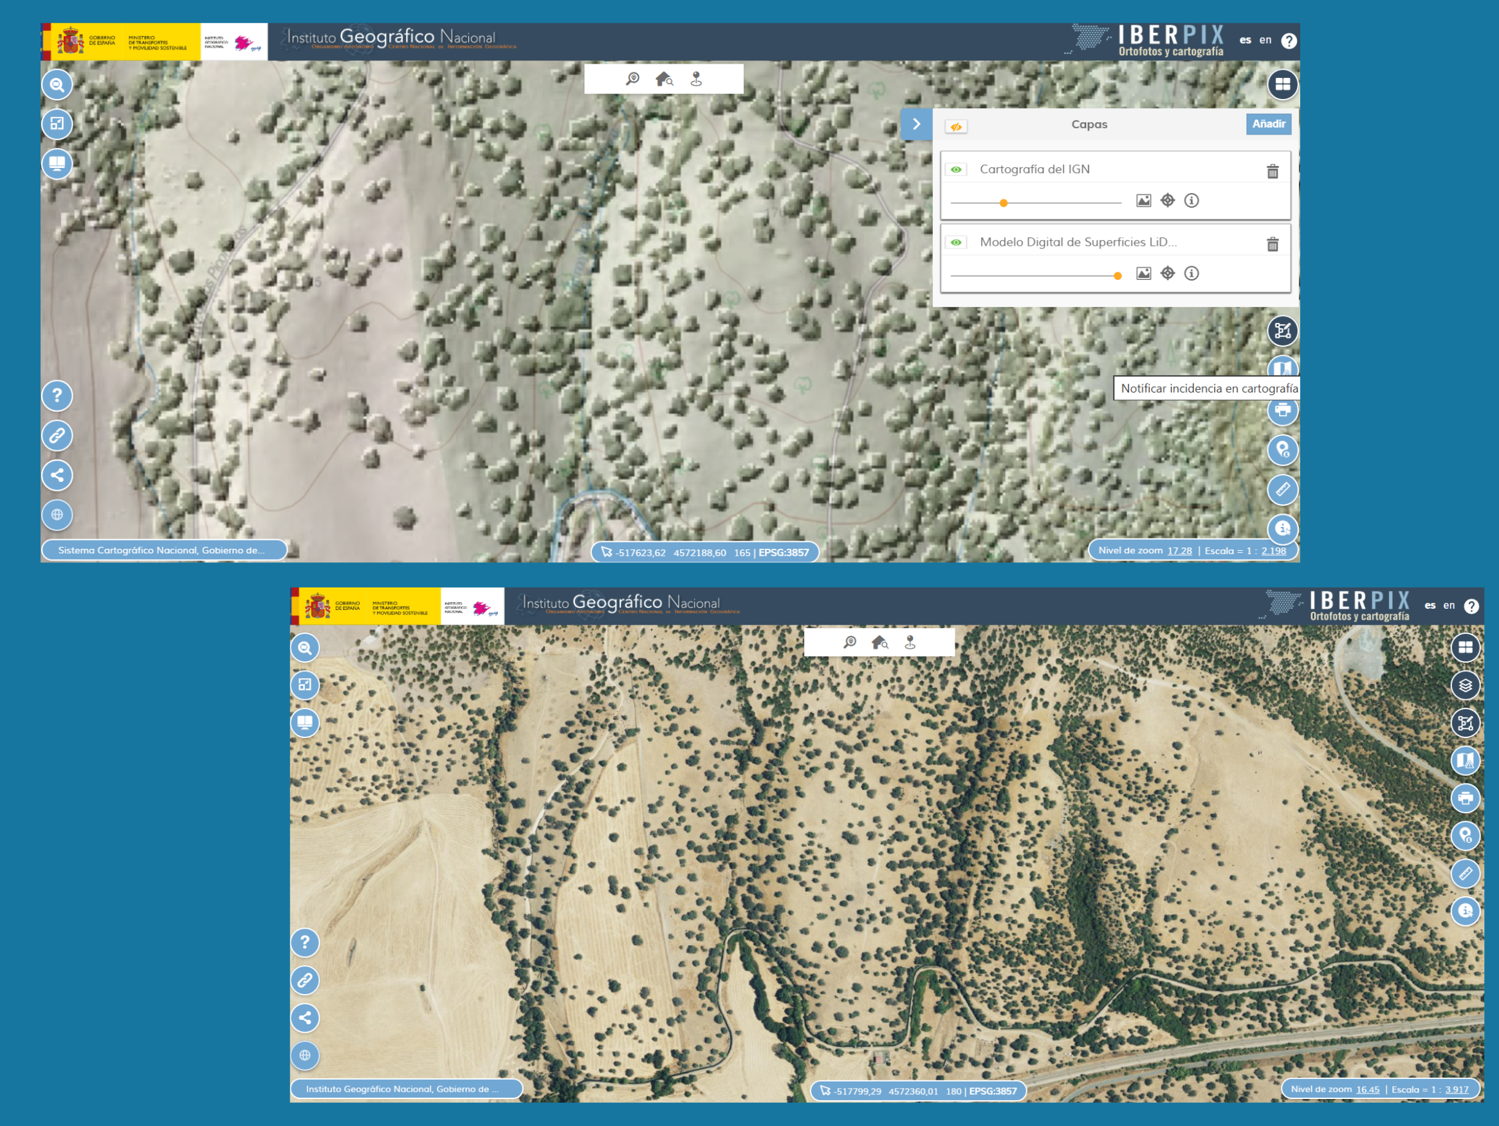Click zoom level value 17.28 link

tap(1179, 551)
